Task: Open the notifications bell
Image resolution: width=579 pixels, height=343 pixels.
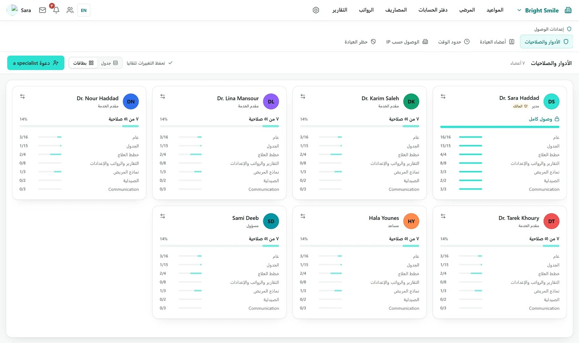Action: [56, 10]
